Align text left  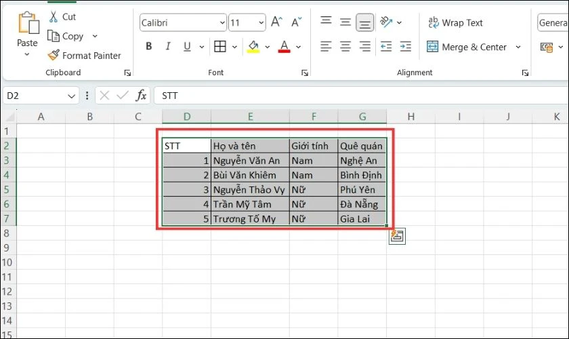326,47
